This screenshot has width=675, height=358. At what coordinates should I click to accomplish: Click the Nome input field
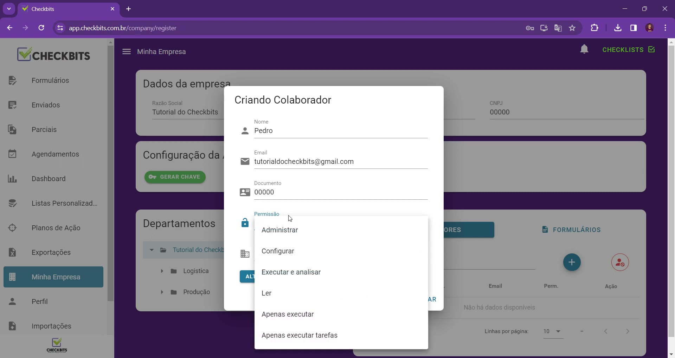tap(341, 131)
